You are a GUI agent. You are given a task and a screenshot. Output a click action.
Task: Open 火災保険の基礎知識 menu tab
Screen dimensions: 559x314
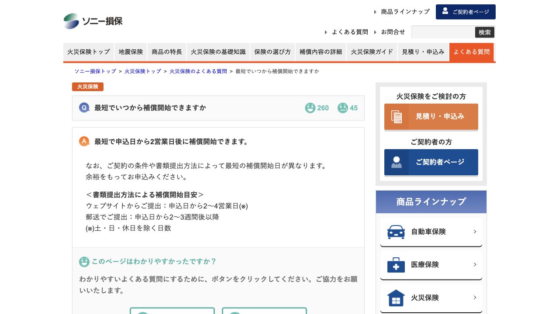(218, 52)
